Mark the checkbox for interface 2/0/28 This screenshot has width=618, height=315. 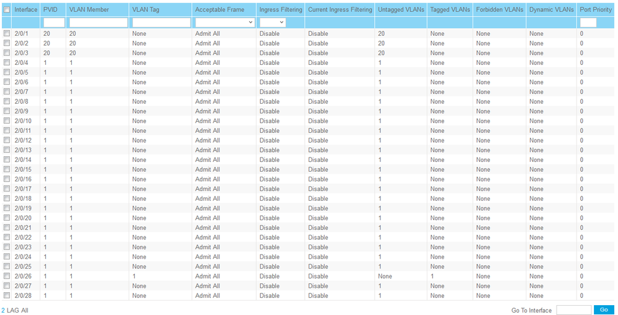tap(7, 296)
